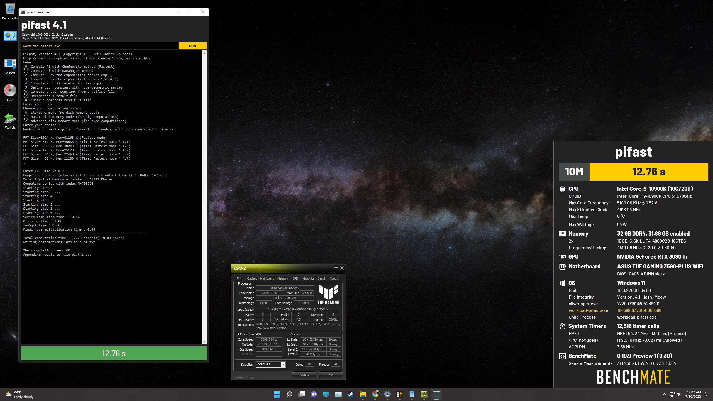Open the Windows Start menu
Image resolution: width=713 pixels, height=401 pixels.
tap(277, 394)
